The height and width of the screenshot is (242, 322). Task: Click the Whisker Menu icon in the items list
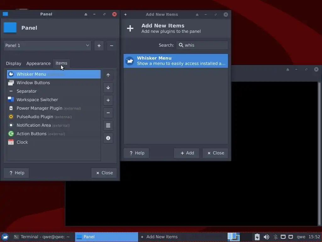tap(11, 74)
